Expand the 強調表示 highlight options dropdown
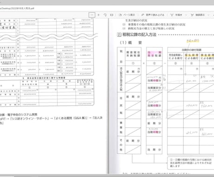Viewport: 214px width, 177px height. pyautogui.click(x=209, y=15)
